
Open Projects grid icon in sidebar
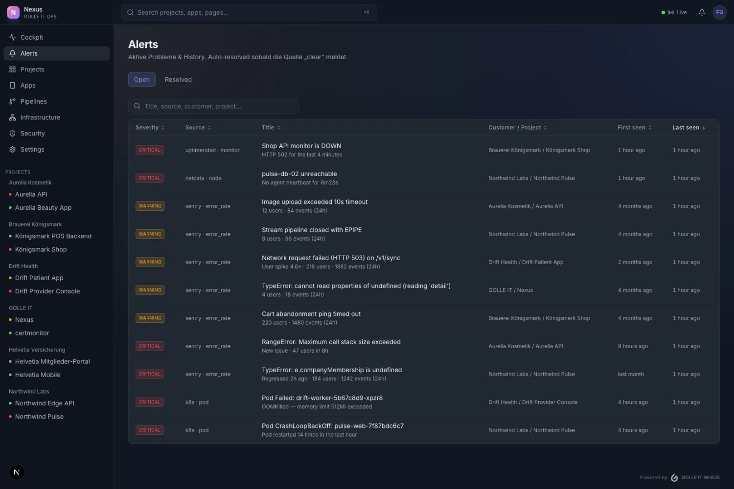pos(13,69)
